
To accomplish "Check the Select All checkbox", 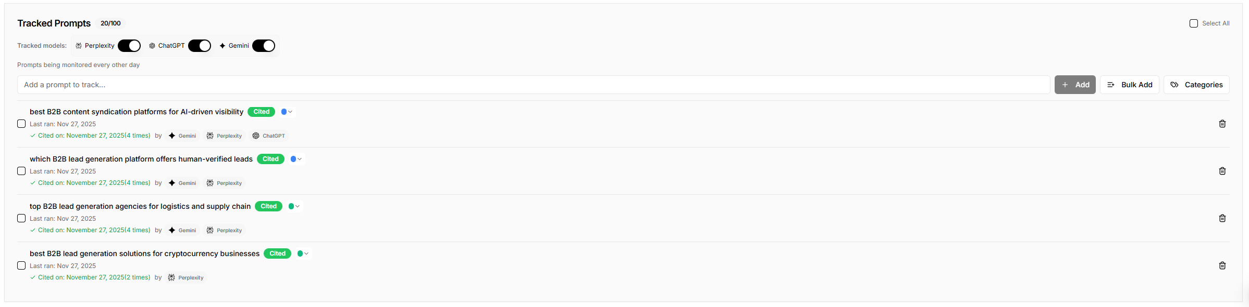I will click(1194, 23).
